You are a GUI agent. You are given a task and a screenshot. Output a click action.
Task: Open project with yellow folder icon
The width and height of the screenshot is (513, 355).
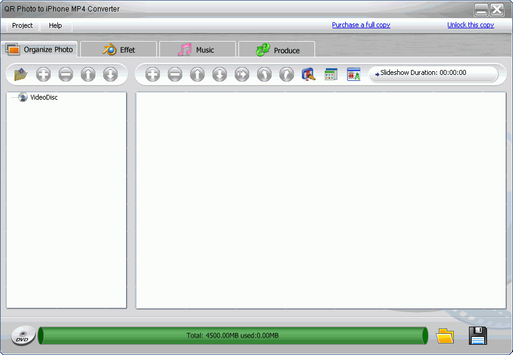pos(445,336)
